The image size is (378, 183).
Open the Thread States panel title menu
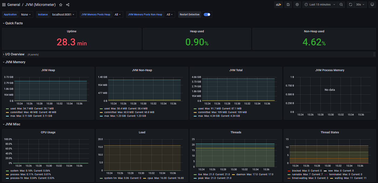tap(330, 132)
